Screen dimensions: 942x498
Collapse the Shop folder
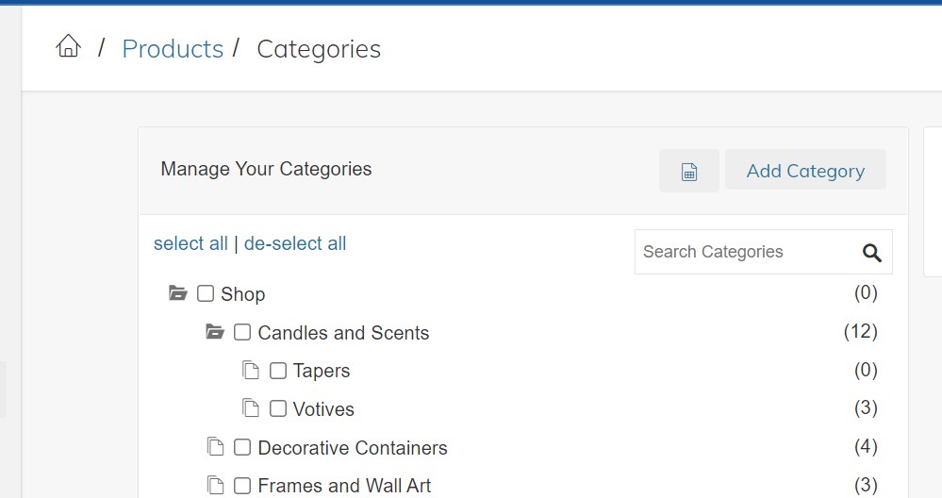click(x=178, y=293)
